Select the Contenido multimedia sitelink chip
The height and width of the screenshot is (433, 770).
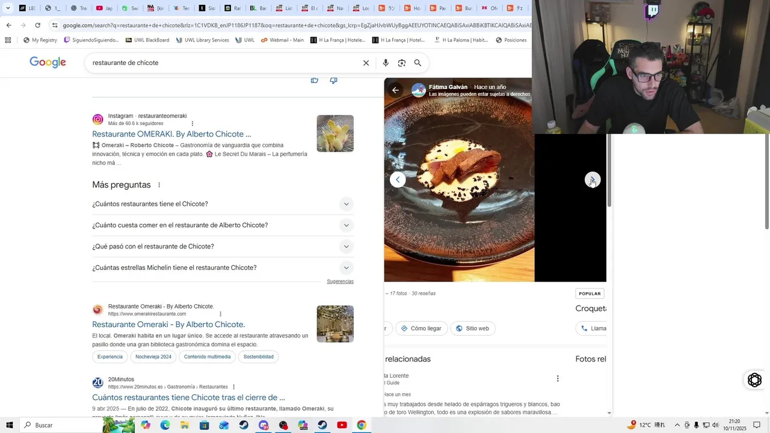pyautogui.click(x=208, y=357)
